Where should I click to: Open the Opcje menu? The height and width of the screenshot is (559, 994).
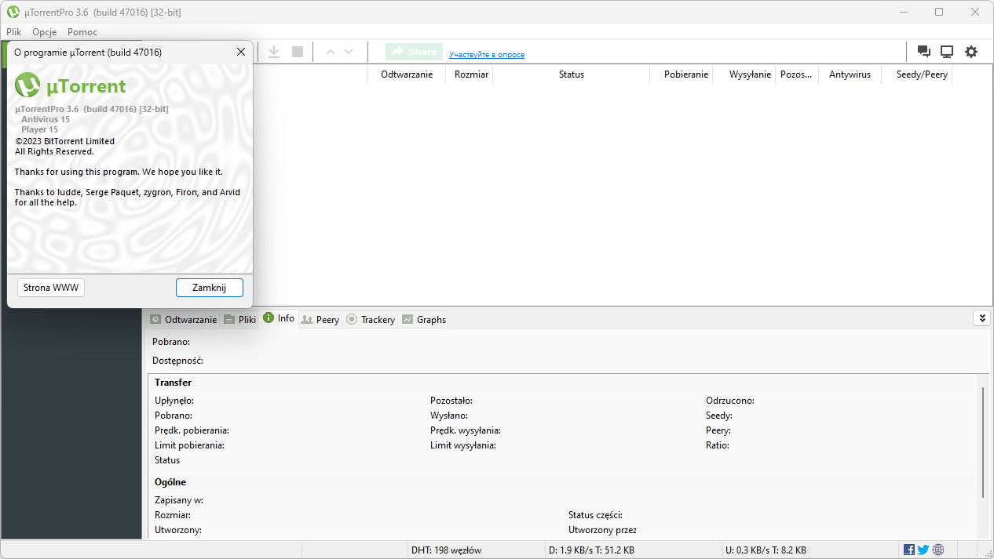coord(44,32)
